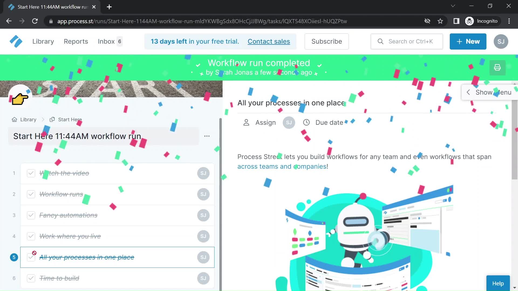Viewport: 518px width, 291px height.
Task: Click the search icon in navigation bar
Action: pyautogui.click(x=380, y=41)
